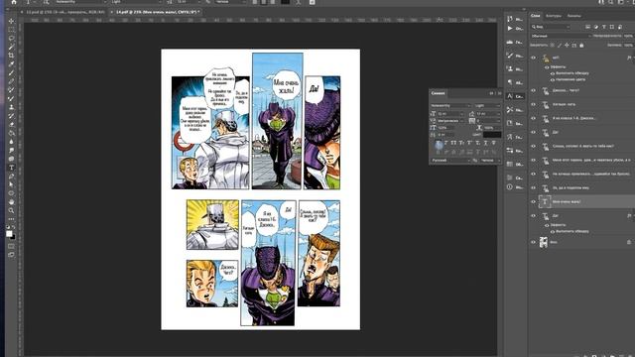Toggle Strikethrough style in Character panel
The image size is (635, 357).
click(494, 143)
